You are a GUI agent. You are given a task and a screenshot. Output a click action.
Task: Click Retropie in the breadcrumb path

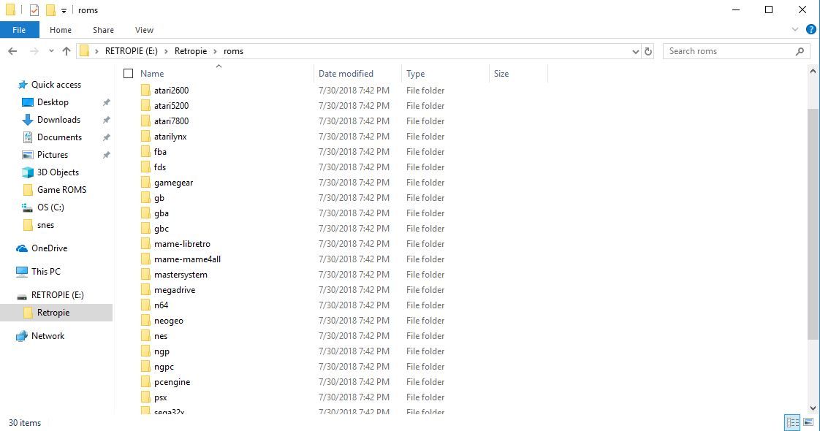(x=191, y=51)
